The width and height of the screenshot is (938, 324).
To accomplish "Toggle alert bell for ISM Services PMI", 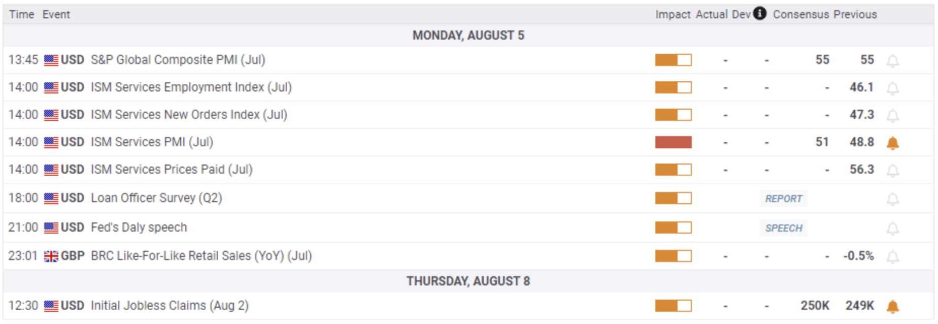I will click(x=893, y=143).
